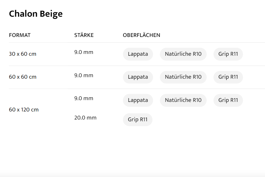Choose Grip R11 in 60 x 60 cm row
This screenshot has height=177, width=265.
pos(228,77)
